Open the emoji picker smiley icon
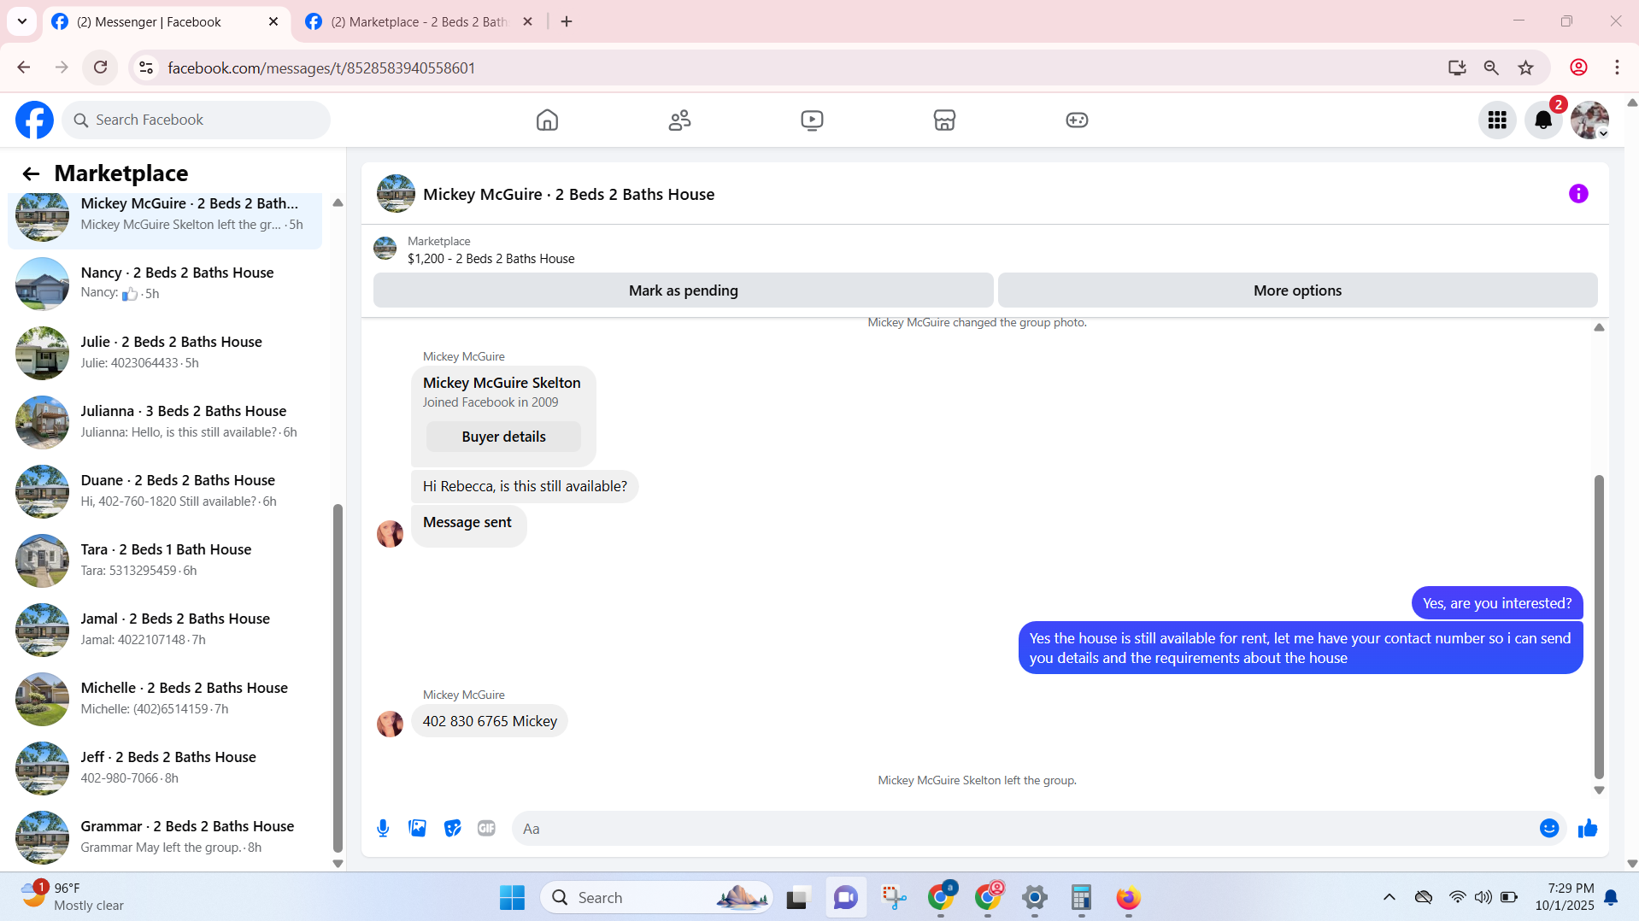 [x=1549, y=828]
